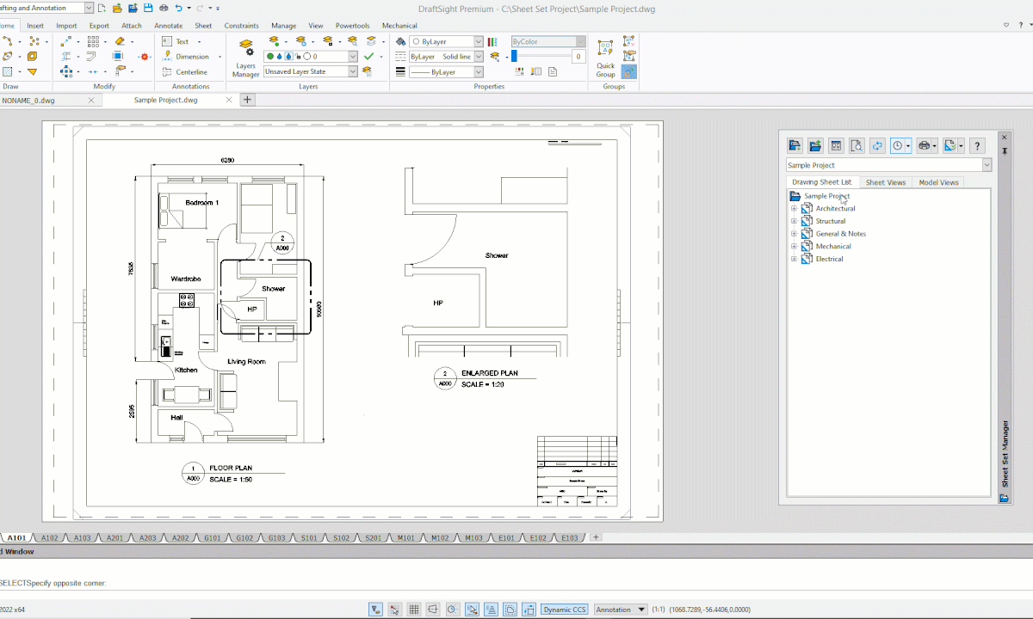This screenshot has height=619, width=1033.
Task: Click the transparency value field showing 0
Action: (x=578, y=57)
